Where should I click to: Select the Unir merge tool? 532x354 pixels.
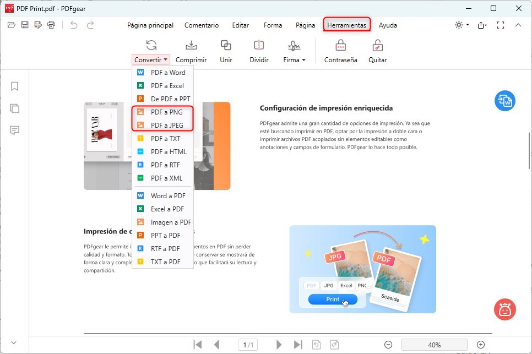click(x=226, y=52)
